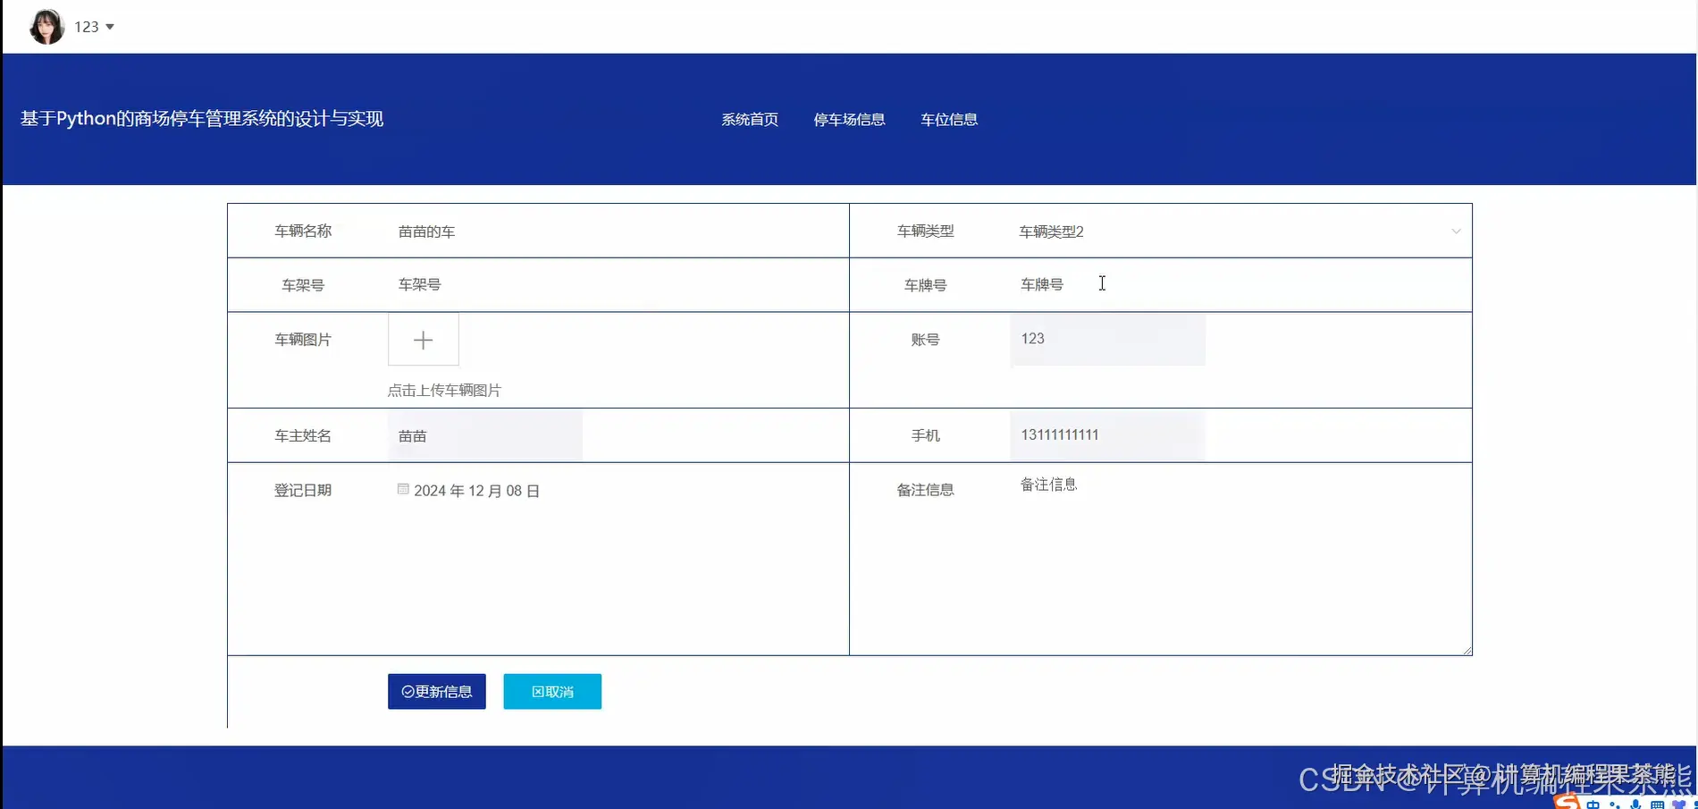Open the 123 user dropdown arrow

point(110,27)
